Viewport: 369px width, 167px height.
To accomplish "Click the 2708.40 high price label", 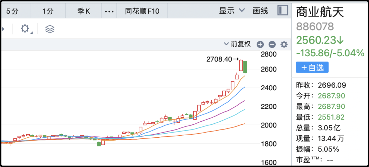I will coord(219,59).
